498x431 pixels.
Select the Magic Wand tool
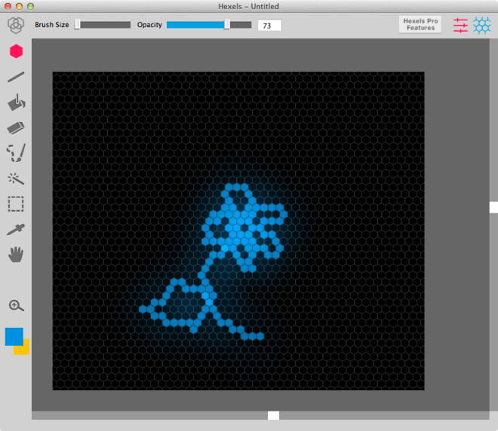coord(16,179)
